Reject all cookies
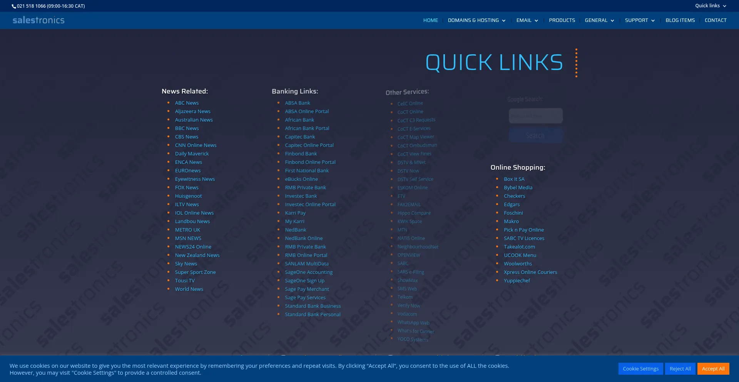The height and width of the screenshot is (382, 739). [x=680, y=369]
